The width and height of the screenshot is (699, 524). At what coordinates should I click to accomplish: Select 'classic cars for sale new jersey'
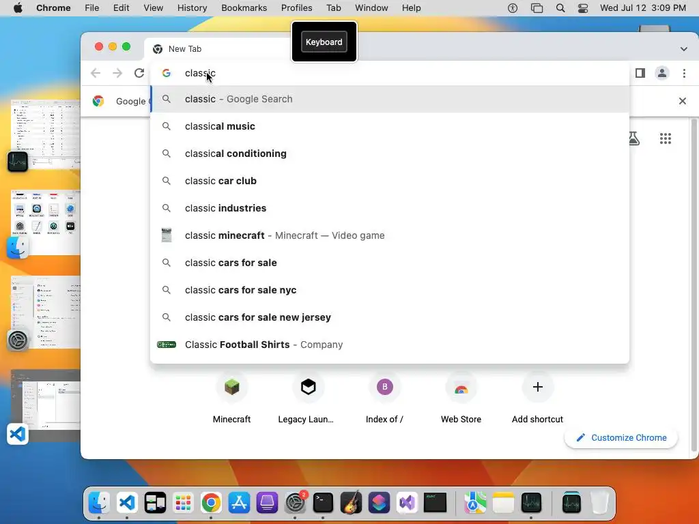pos(390,317)
